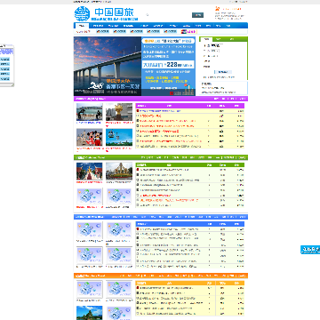Click the resize grip of the left floating panel
The width and height of the screenshot is (320, 320).
click(12, 85)
